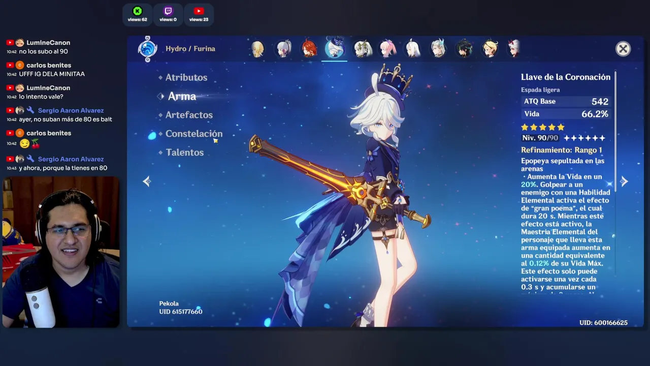Select the red-haired character portrait
The width and height of the screenshot is (650, 366).
click(309, 49)
